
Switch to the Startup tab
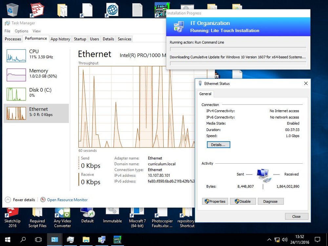80,39
